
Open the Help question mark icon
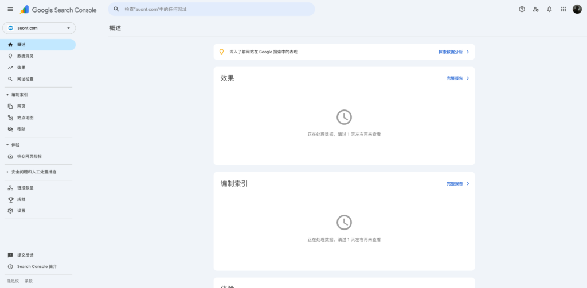coord(522,9)
